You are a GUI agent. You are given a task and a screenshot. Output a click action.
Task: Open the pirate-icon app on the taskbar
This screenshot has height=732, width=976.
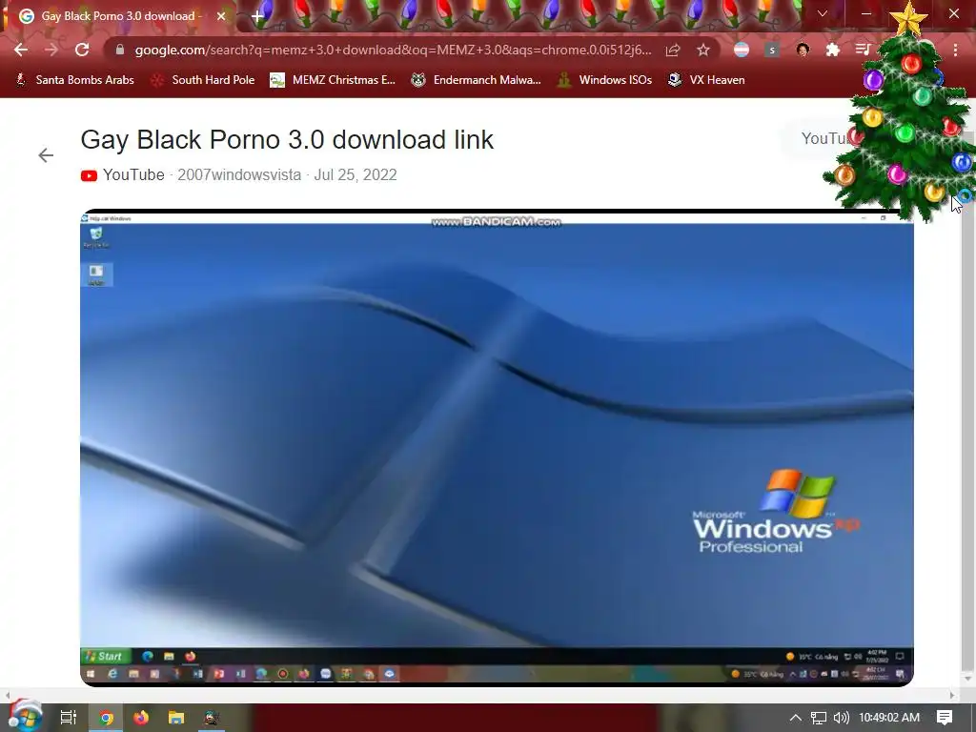211,718
